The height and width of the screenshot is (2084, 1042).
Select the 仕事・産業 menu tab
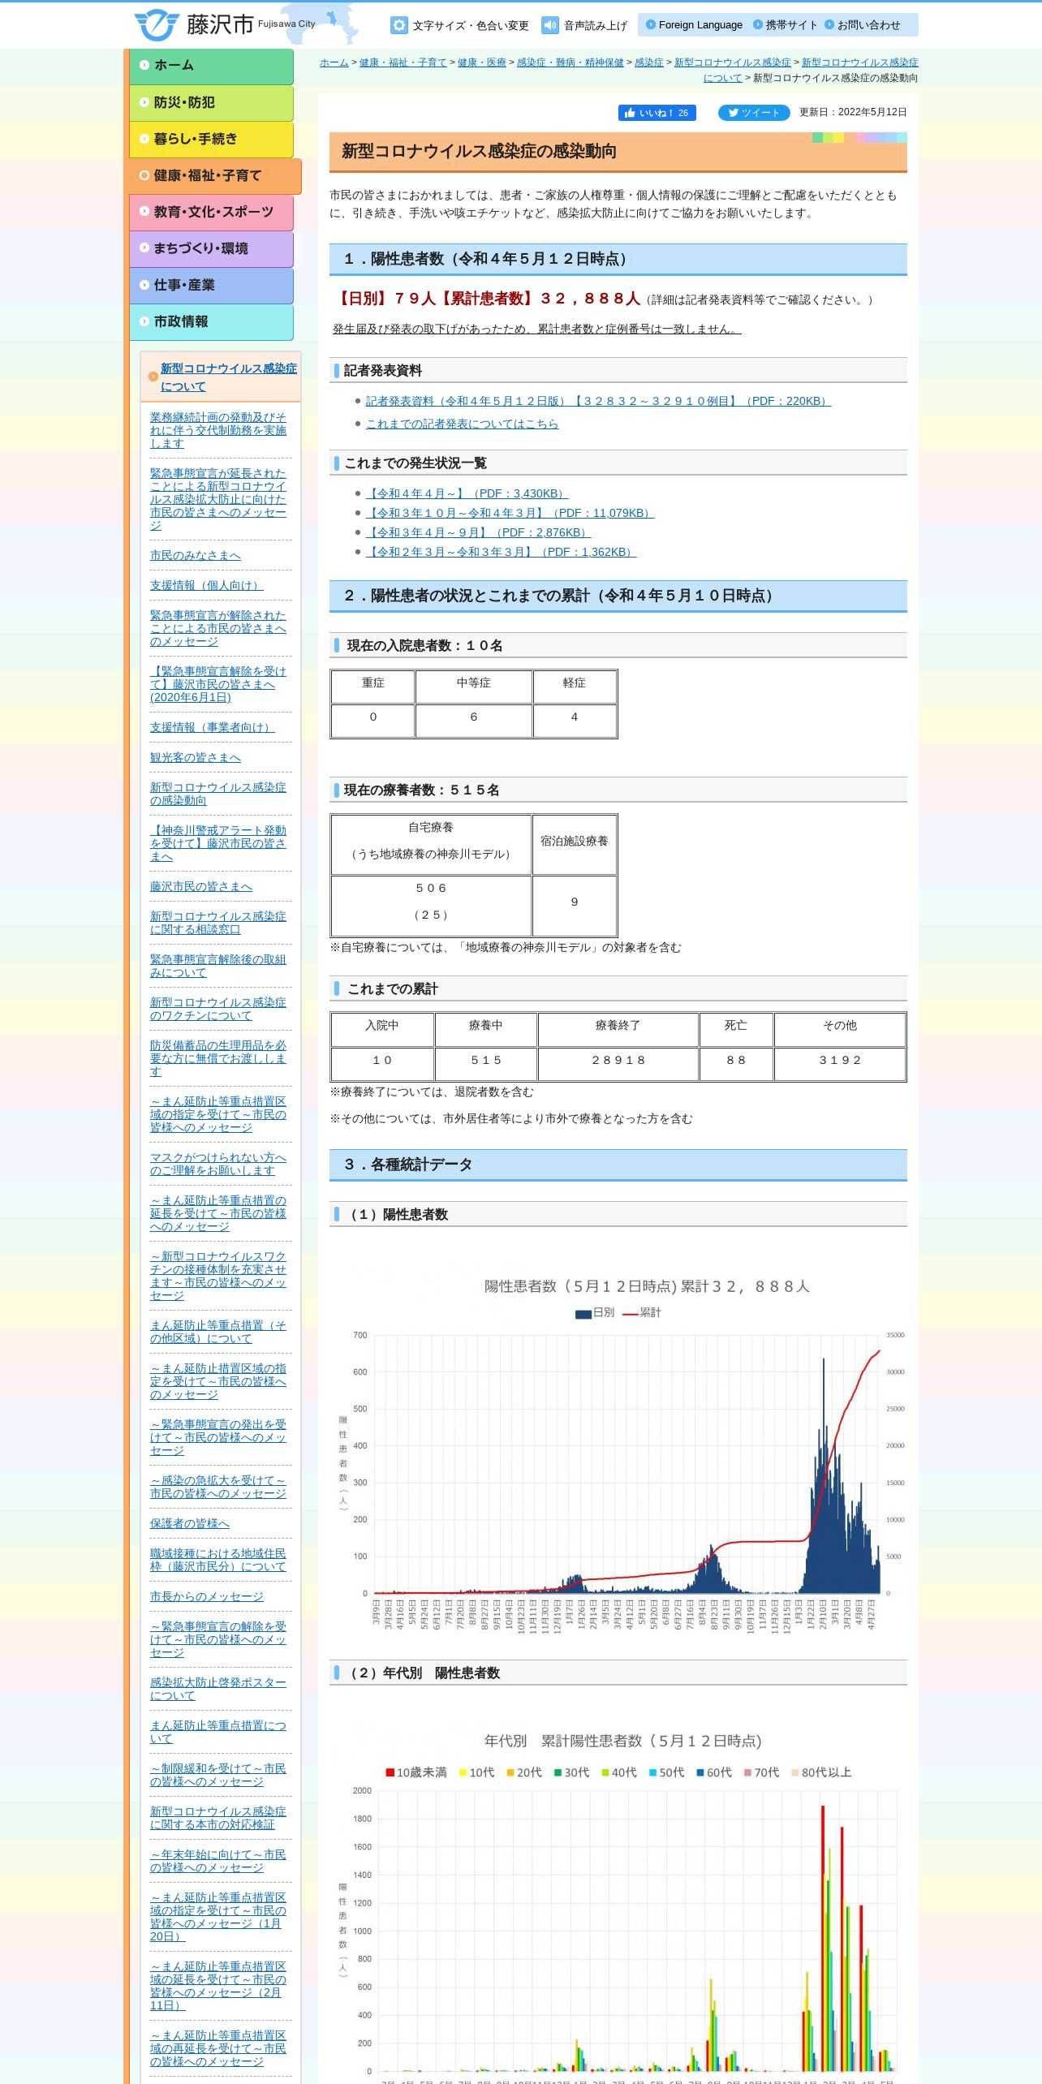211,285
